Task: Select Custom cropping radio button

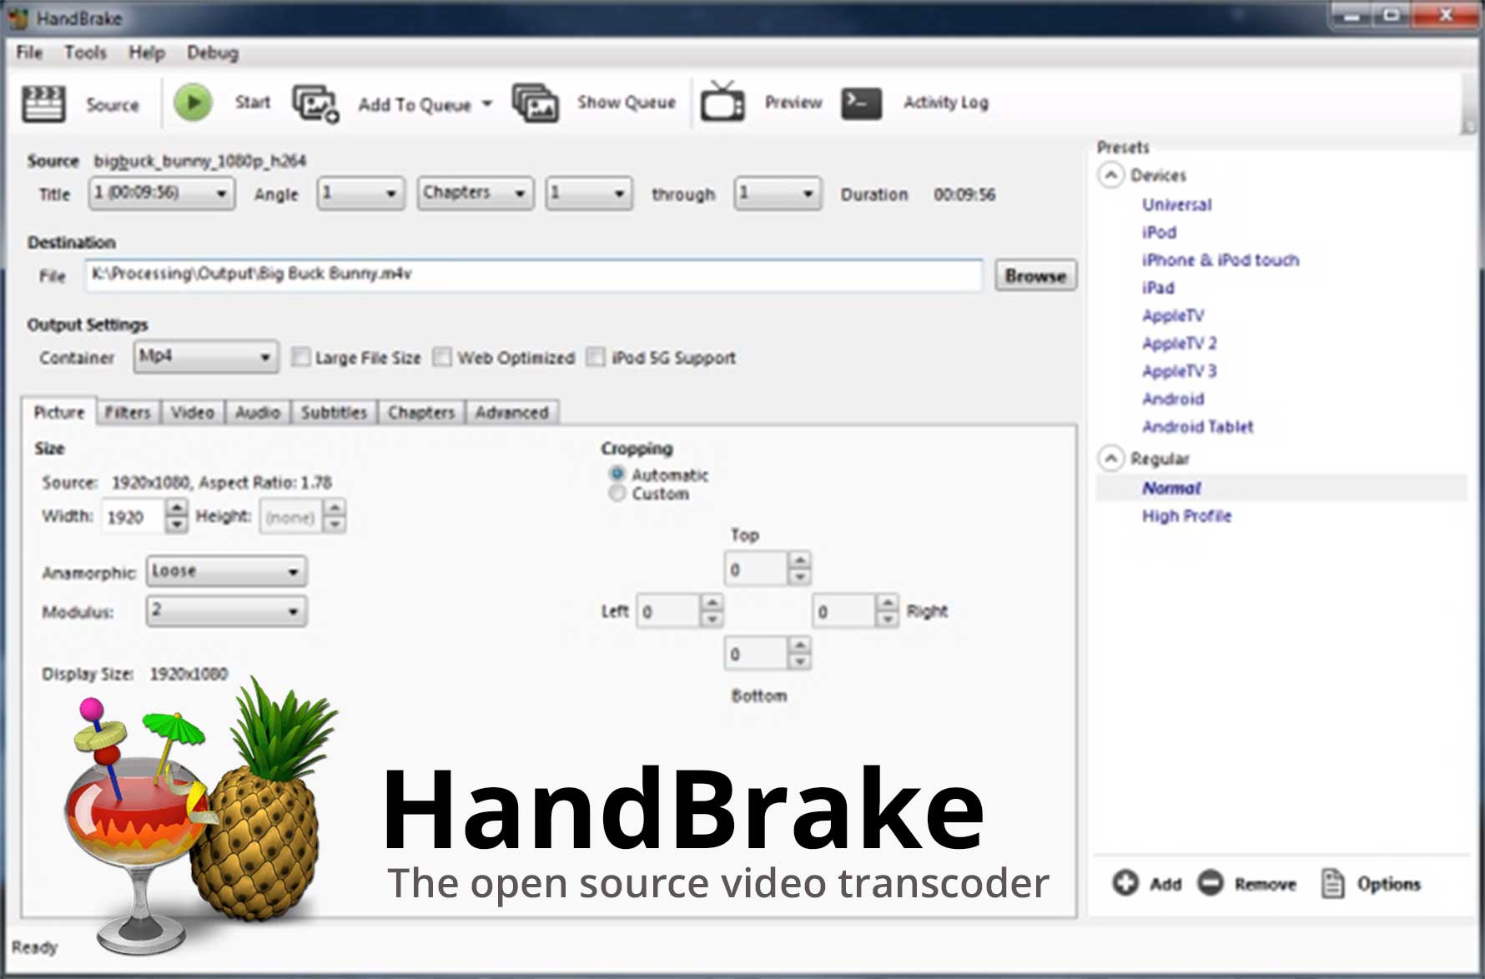Action: pos(617,493)
